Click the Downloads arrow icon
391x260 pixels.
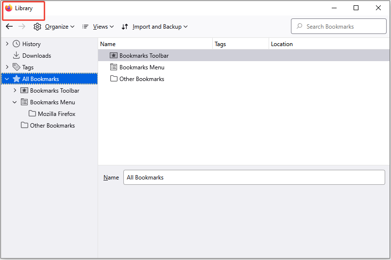click(x=16, y=55)
